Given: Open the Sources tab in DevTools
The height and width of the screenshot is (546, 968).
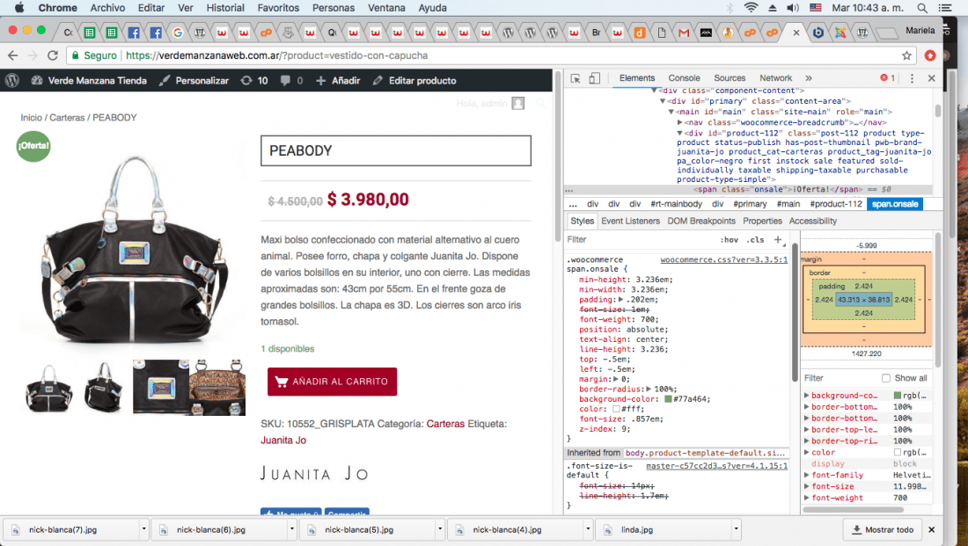Looking at the screenshot, I should 730,78.
